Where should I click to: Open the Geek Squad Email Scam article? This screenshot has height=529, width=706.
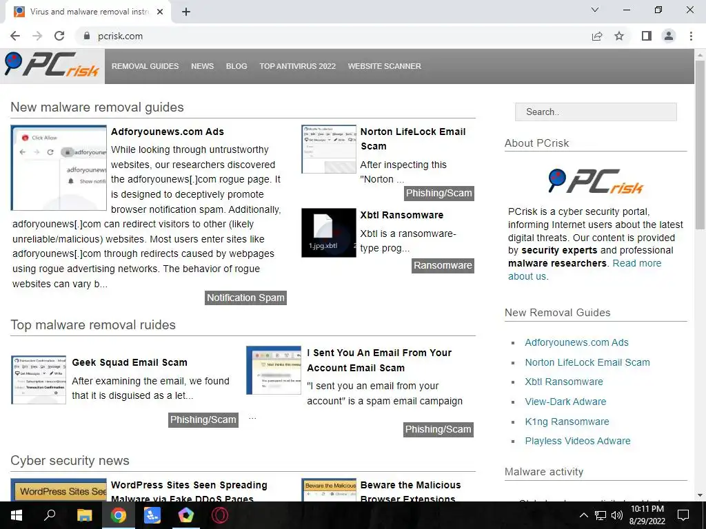point(130,362)
